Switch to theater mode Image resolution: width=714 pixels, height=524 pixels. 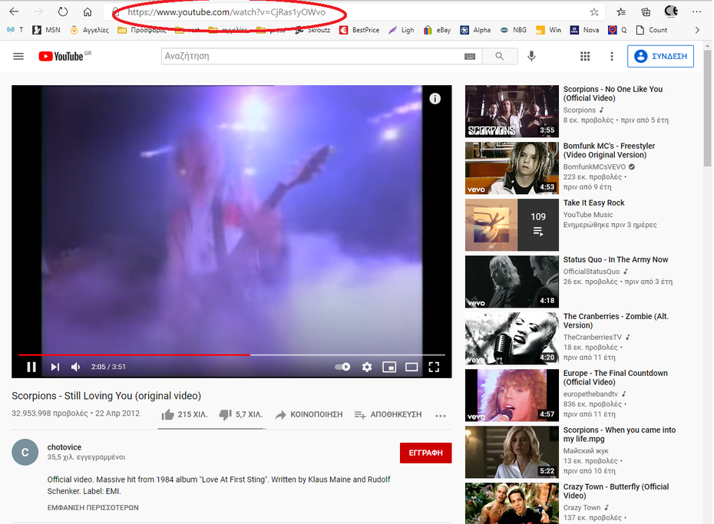412,367
